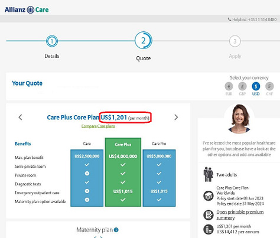Click Care semi-private room checkmark
This screenshot has width=280, height=238.
[87, 165]
